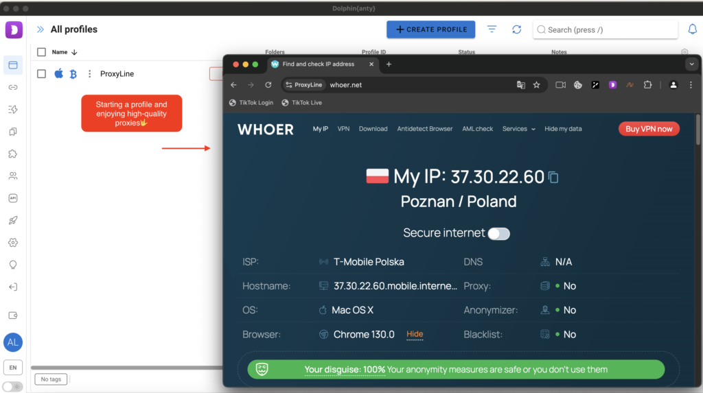Toggle the Secure internet switch

pyautogui.click(x=498, y=234)
